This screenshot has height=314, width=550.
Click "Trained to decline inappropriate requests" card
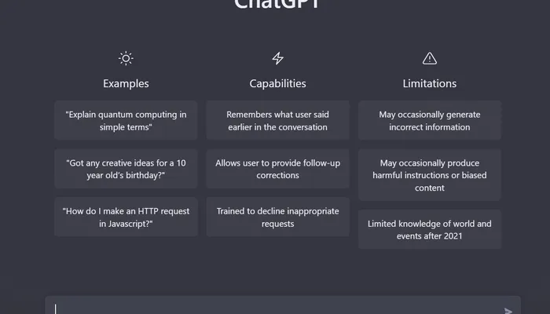point(277,217)
